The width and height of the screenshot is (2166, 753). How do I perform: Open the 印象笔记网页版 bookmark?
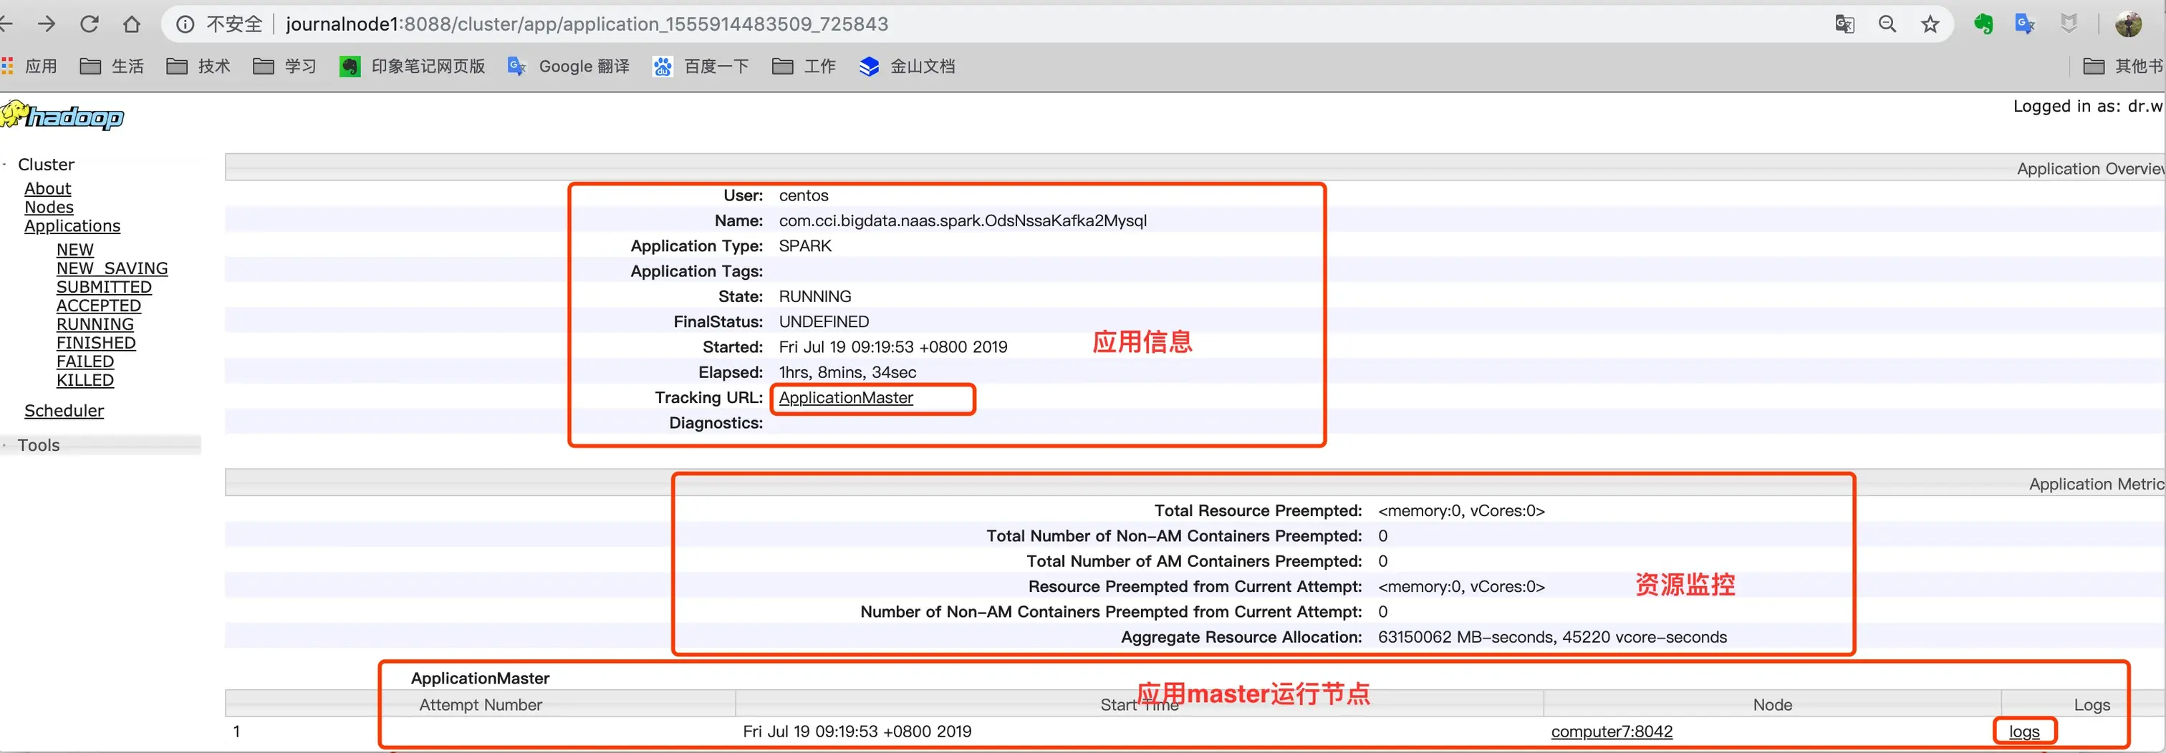pyautogui.click(x=412, y=67)
